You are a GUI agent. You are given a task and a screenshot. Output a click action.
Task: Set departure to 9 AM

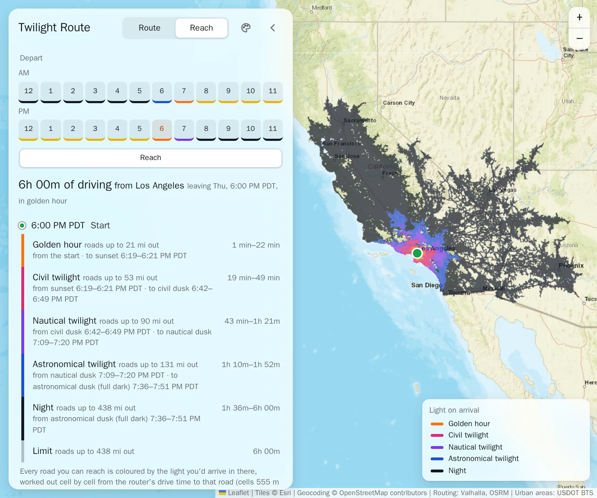[x=228, y=92]
